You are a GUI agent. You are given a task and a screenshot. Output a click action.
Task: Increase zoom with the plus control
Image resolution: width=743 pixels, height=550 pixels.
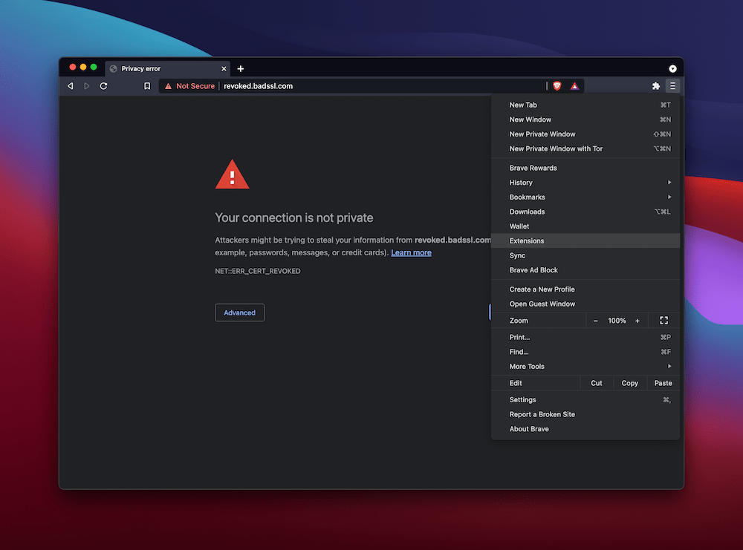[637, 320]
